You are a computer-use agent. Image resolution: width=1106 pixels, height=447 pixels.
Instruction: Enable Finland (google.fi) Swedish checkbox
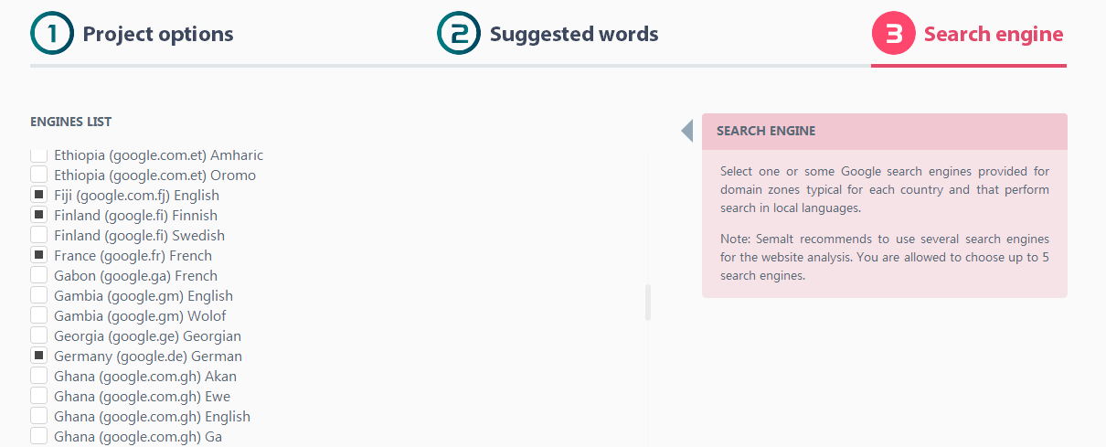pyautogui.click(x=39, y=235)
